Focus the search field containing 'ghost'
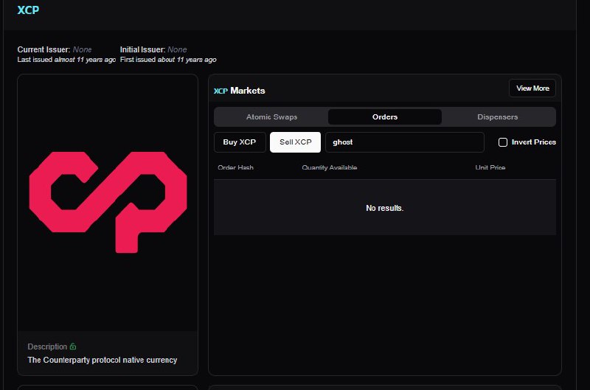590x390 pixels. click(404, 142)
